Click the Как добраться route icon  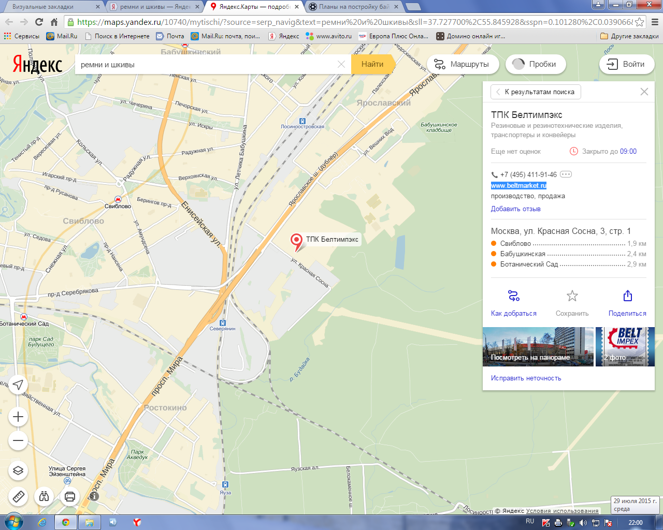point(513,296)
